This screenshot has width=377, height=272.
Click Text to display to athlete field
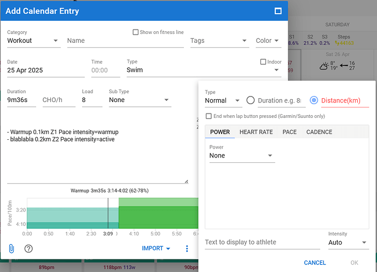262,242
